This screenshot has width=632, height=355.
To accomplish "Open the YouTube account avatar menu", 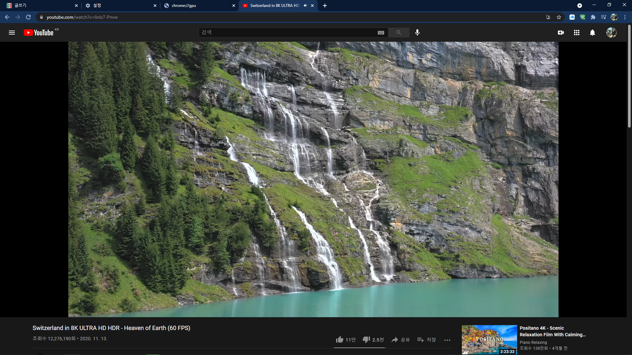I will [611, 33].
